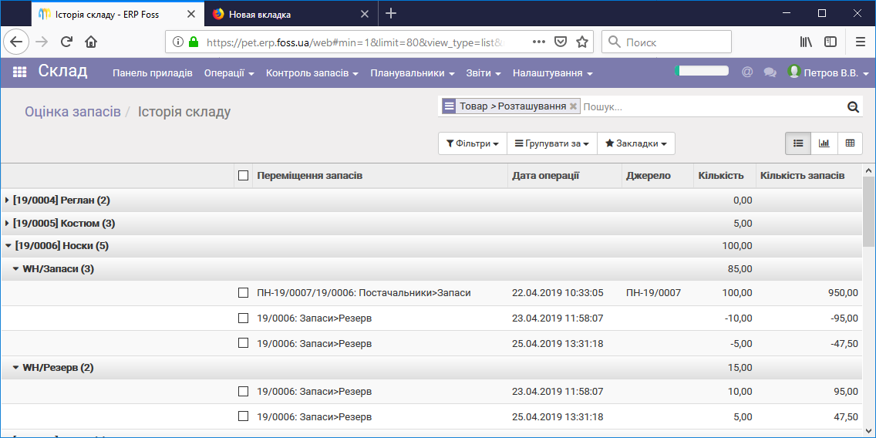This screenshot has height=438, width=876.
Task: Close the Історія складу browser tab
Action: point(191,14)
